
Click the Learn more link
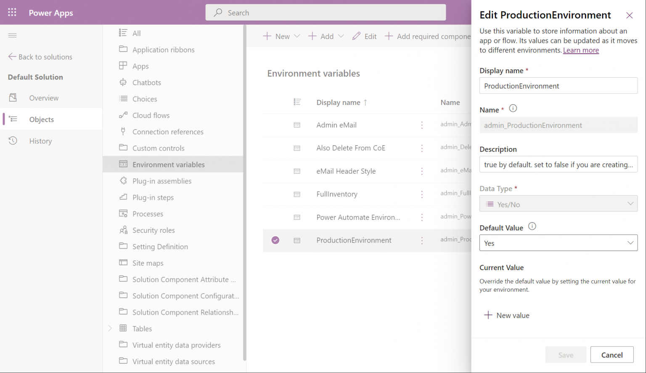[x=581, y=50]
